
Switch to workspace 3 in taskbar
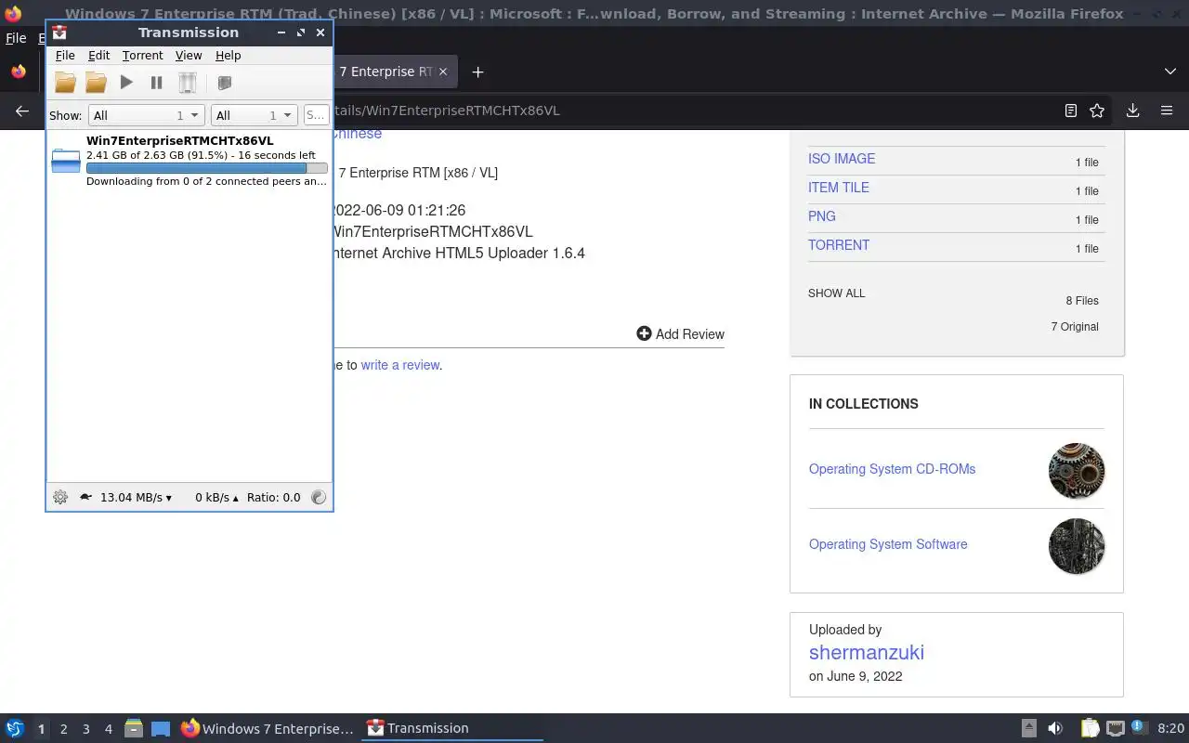pyautogui.click(x=85, y=729)
